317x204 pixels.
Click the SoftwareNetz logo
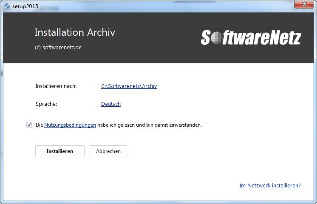coord(251,37)
